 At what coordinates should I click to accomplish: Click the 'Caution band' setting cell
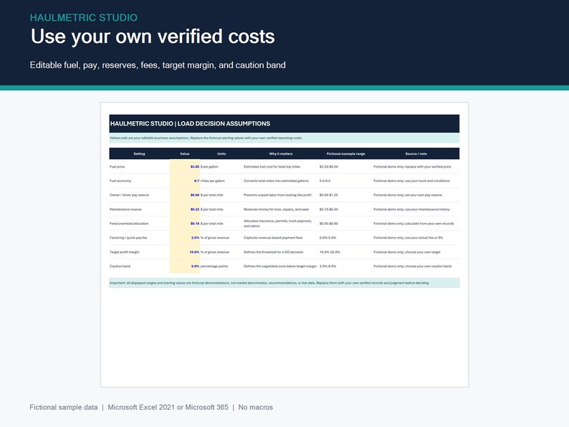click(120, 267)
